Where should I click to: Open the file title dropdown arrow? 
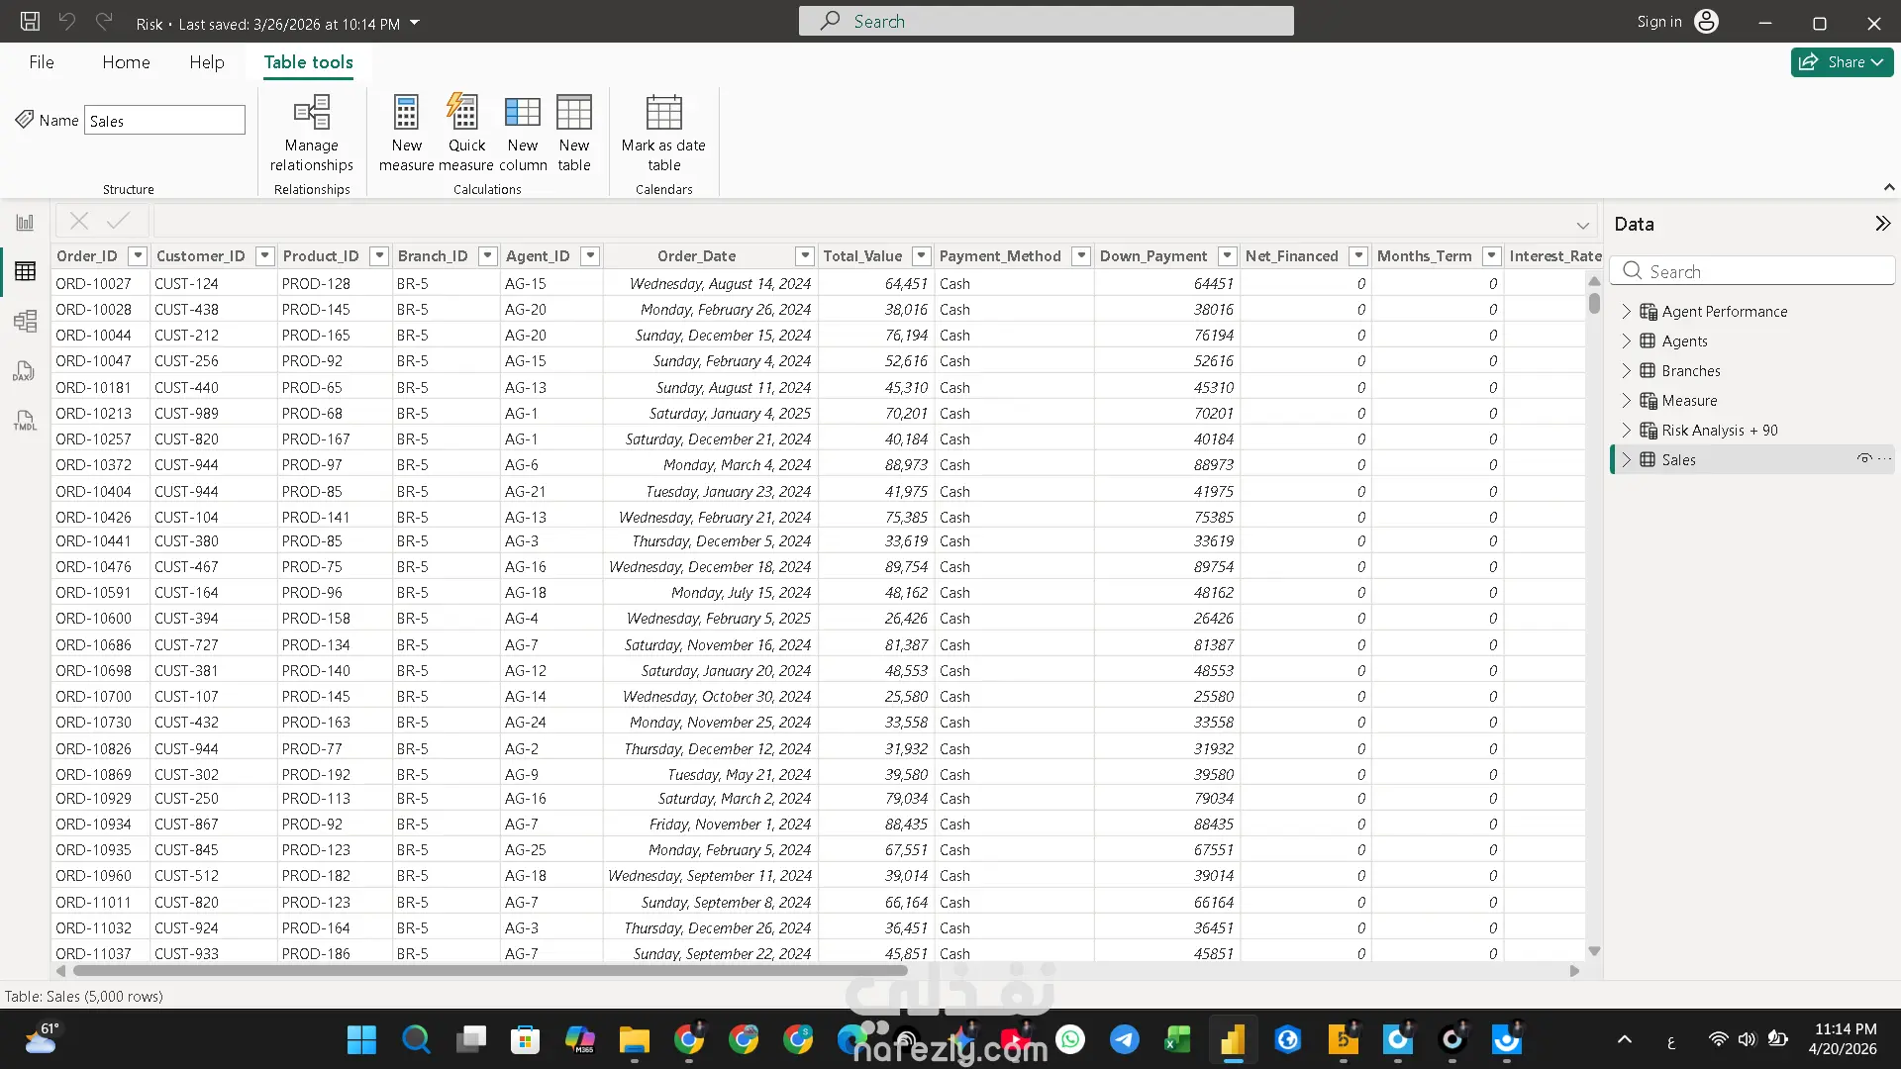415,23
